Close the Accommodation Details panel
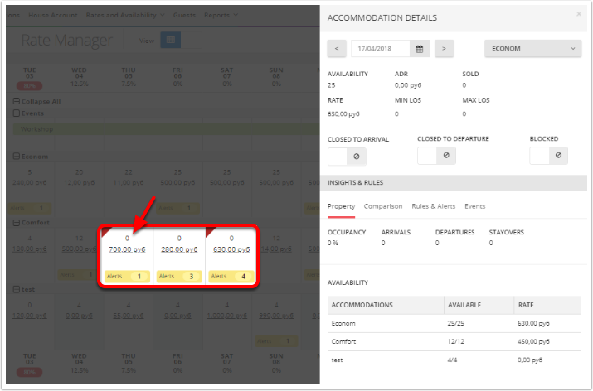 579,14
